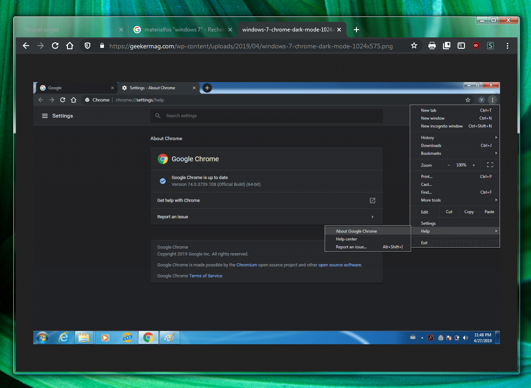Expand the highlighted "Help" menu item

[455, 231]
